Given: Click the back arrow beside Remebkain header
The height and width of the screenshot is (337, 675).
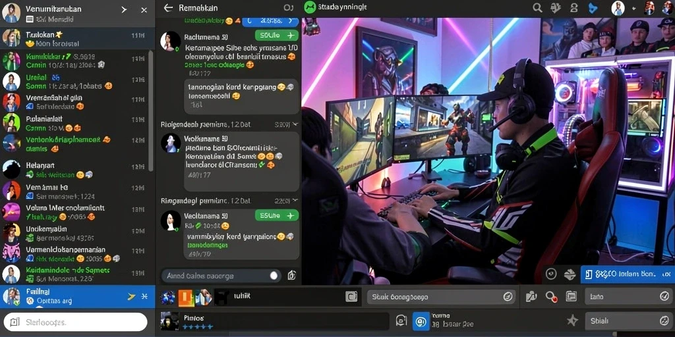Looking at the screenshot, I should (x=168, y=8).
